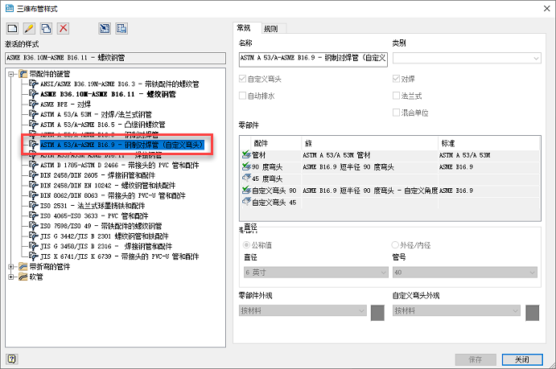Open the help question mark icon
The width and height of the screenshot is (556, 369).
12,359
